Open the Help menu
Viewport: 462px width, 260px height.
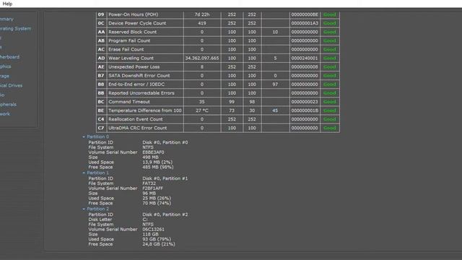7,4
